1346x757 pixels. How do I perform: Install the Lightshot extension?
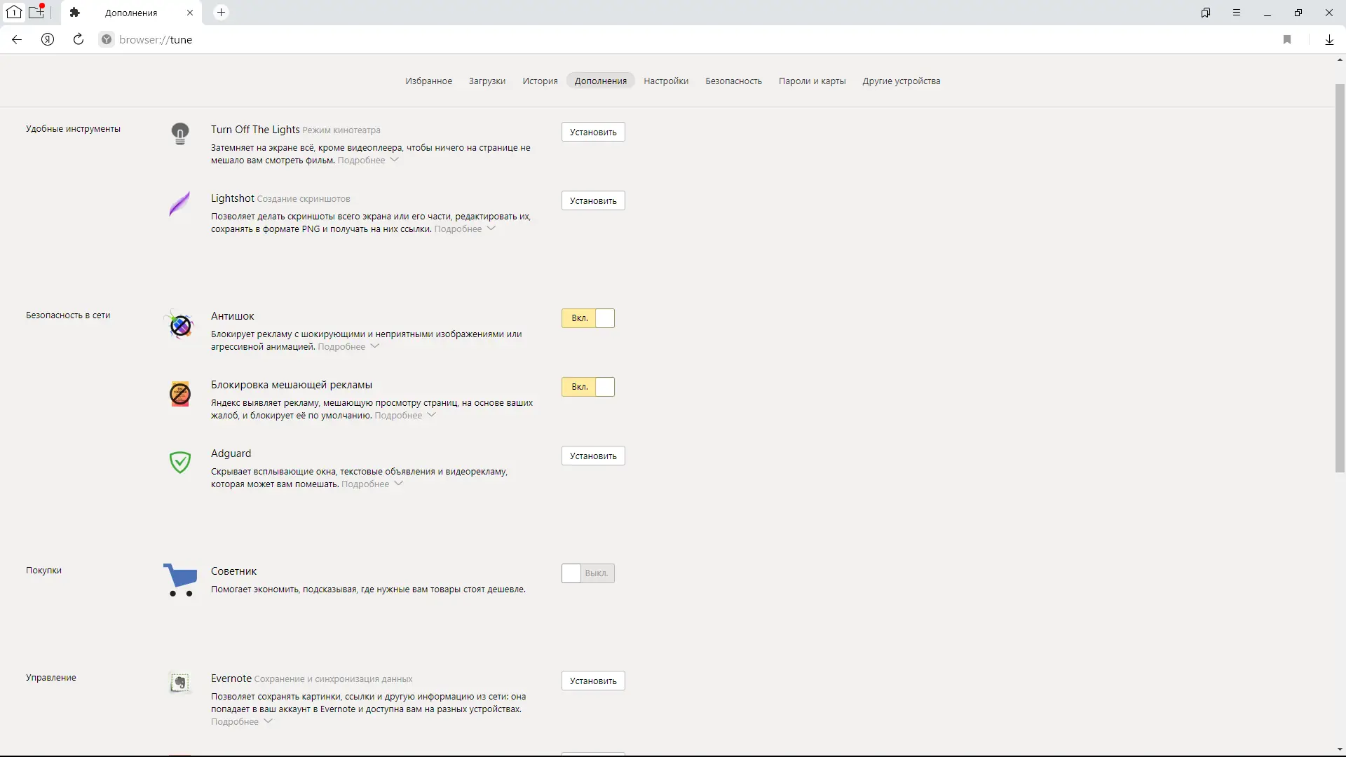[593, 201]
